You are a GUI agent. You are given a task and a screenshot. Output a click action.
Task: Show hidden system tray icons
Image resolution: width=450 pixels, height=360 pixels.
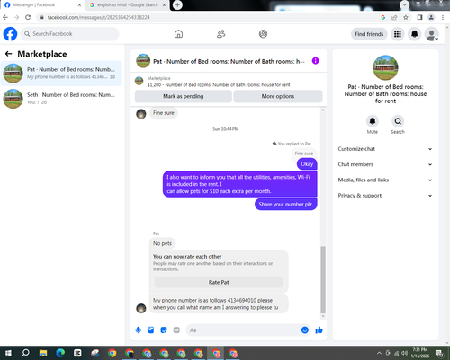click(x=379, y=353)
